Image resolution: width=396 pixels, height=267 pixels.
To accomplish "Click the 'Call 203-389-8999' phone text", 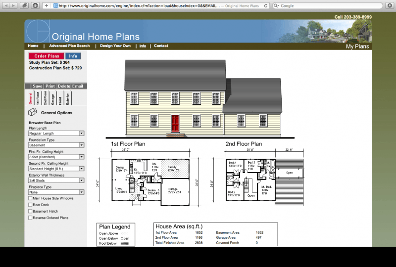I will pyautogui.click(x=353, y=17).
